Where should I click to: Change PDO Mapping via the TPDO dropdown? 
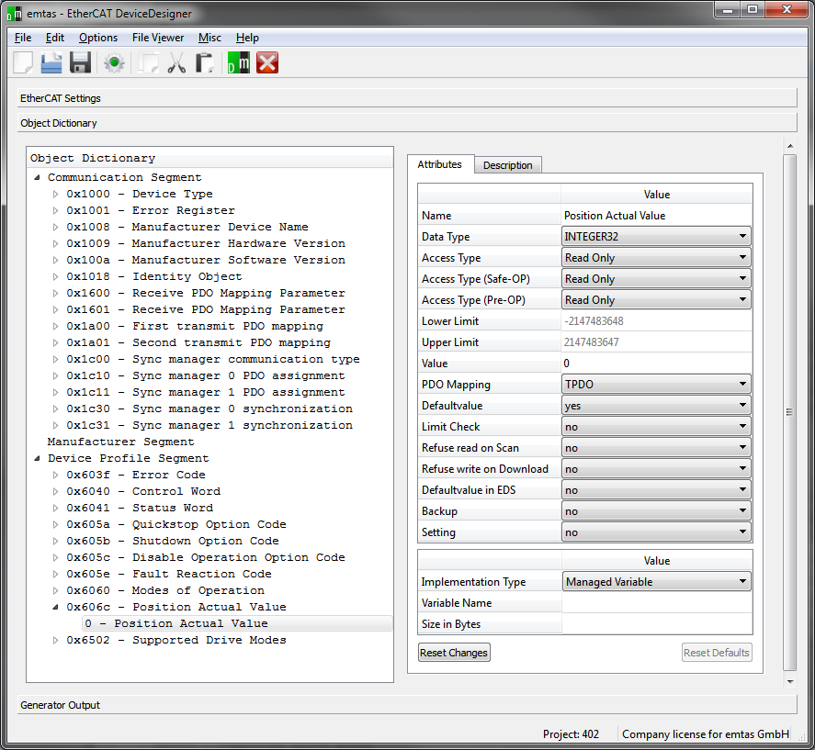pos(743,384)
